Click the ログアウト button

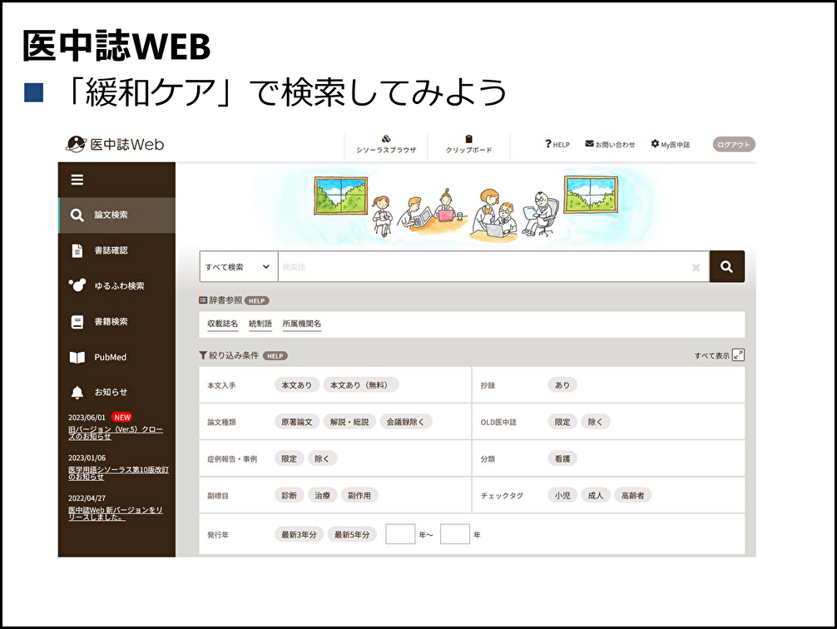(734, 144)
